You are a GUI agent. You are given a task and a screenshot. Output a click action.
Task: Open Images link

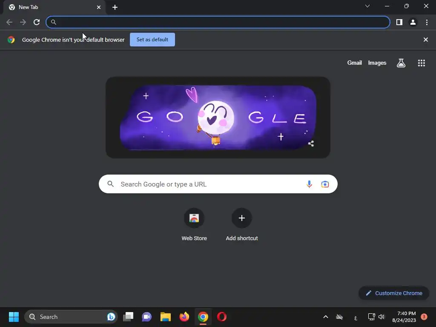coord(377,63)
